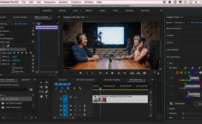Open the Program monitor button editor plus
This screenshot has height=124, width=202.
(158, 73)
